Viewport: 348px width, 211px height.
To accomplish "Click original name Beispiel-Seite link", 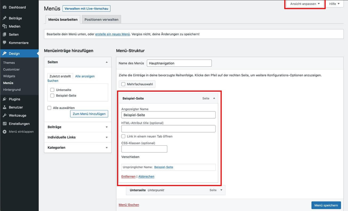I will (164, 167).
